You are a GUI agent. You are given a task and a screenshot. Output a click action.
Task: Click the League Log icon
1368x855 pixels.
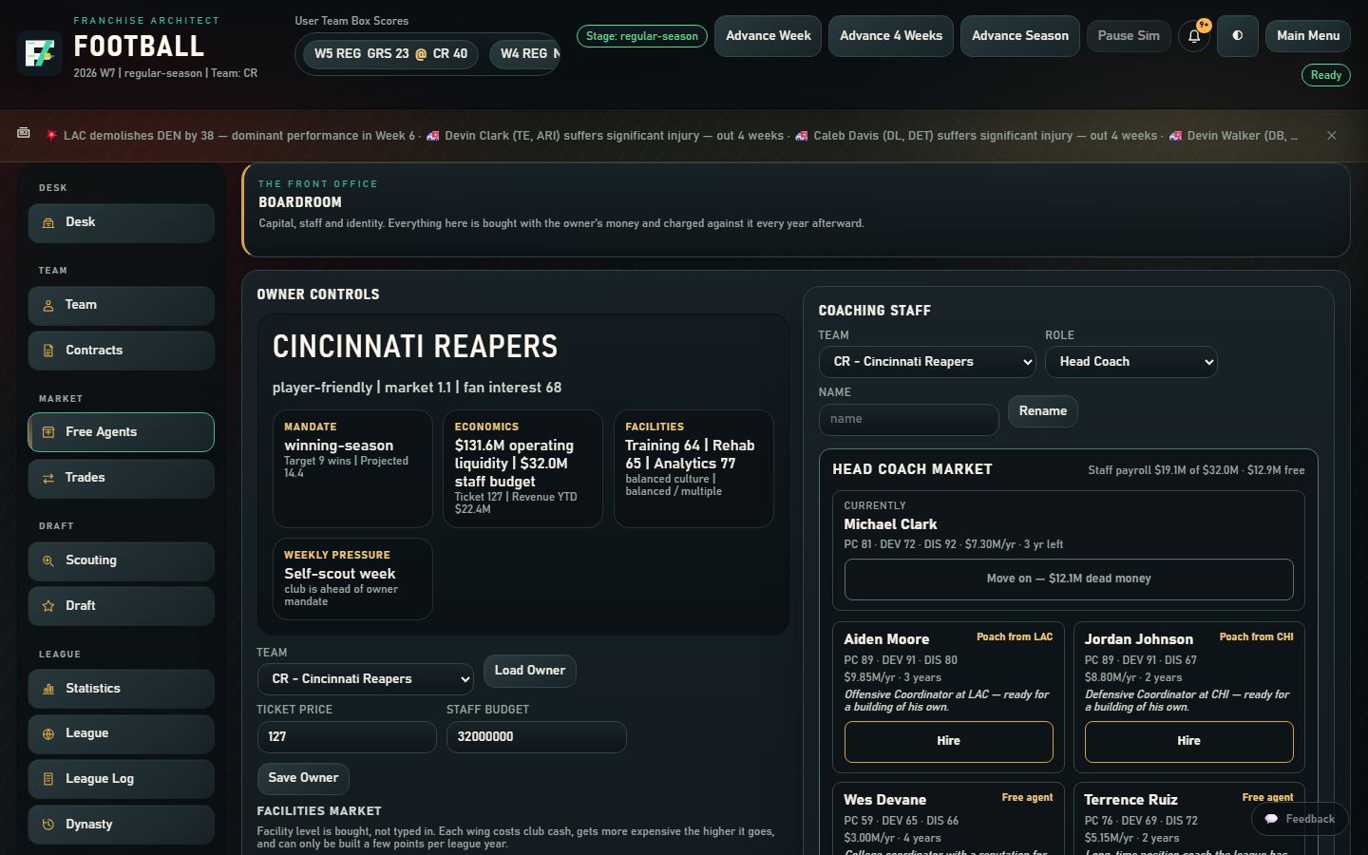48,779
